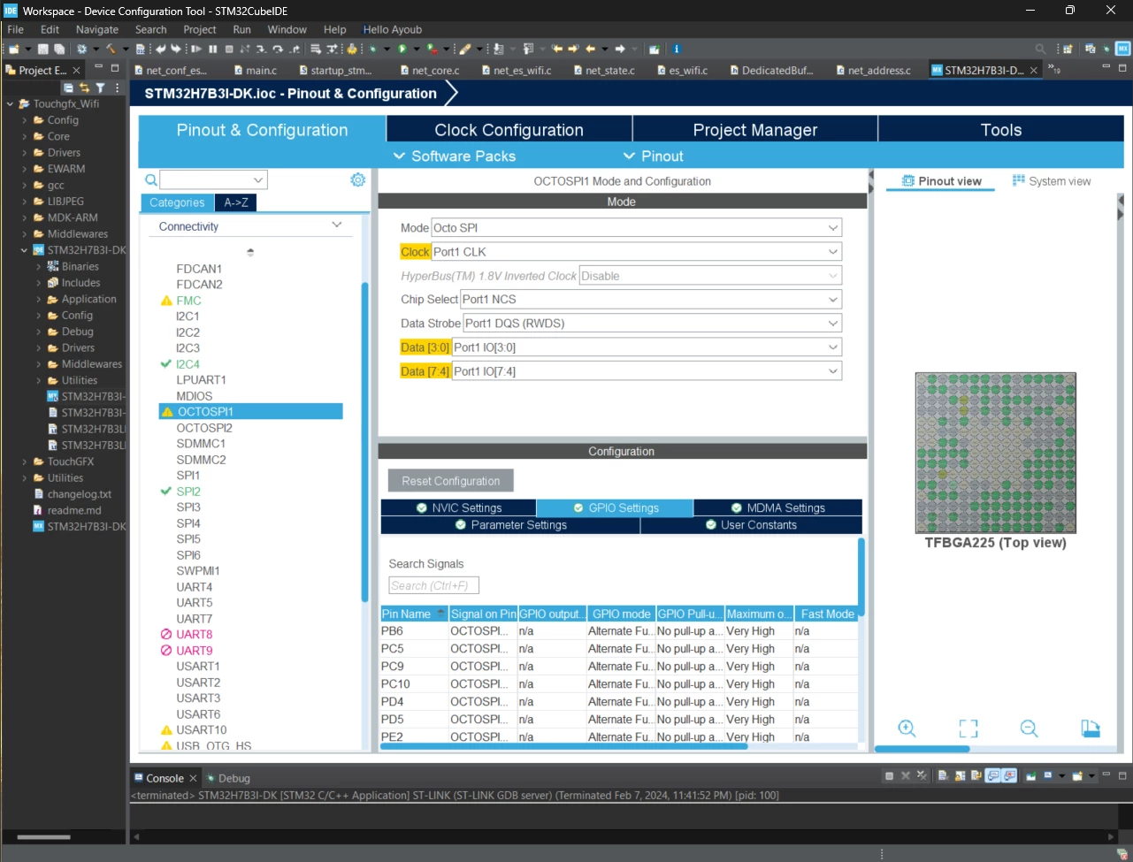Open the Mode dropdown showing Octo SPI
Image resolution: width=1133 pixels, height=862 pixels.
click(636, 228)
